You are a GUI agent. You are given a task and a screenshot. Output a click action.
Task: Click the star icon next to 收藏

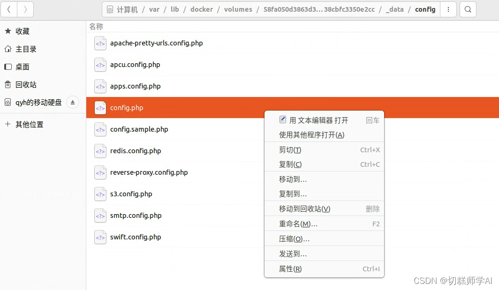click(x=8, y=31)
